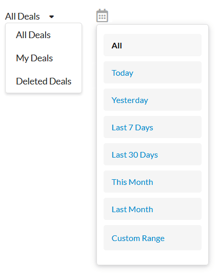Select This Month date range
Screen dimensions: 219x274
point(132,182)
